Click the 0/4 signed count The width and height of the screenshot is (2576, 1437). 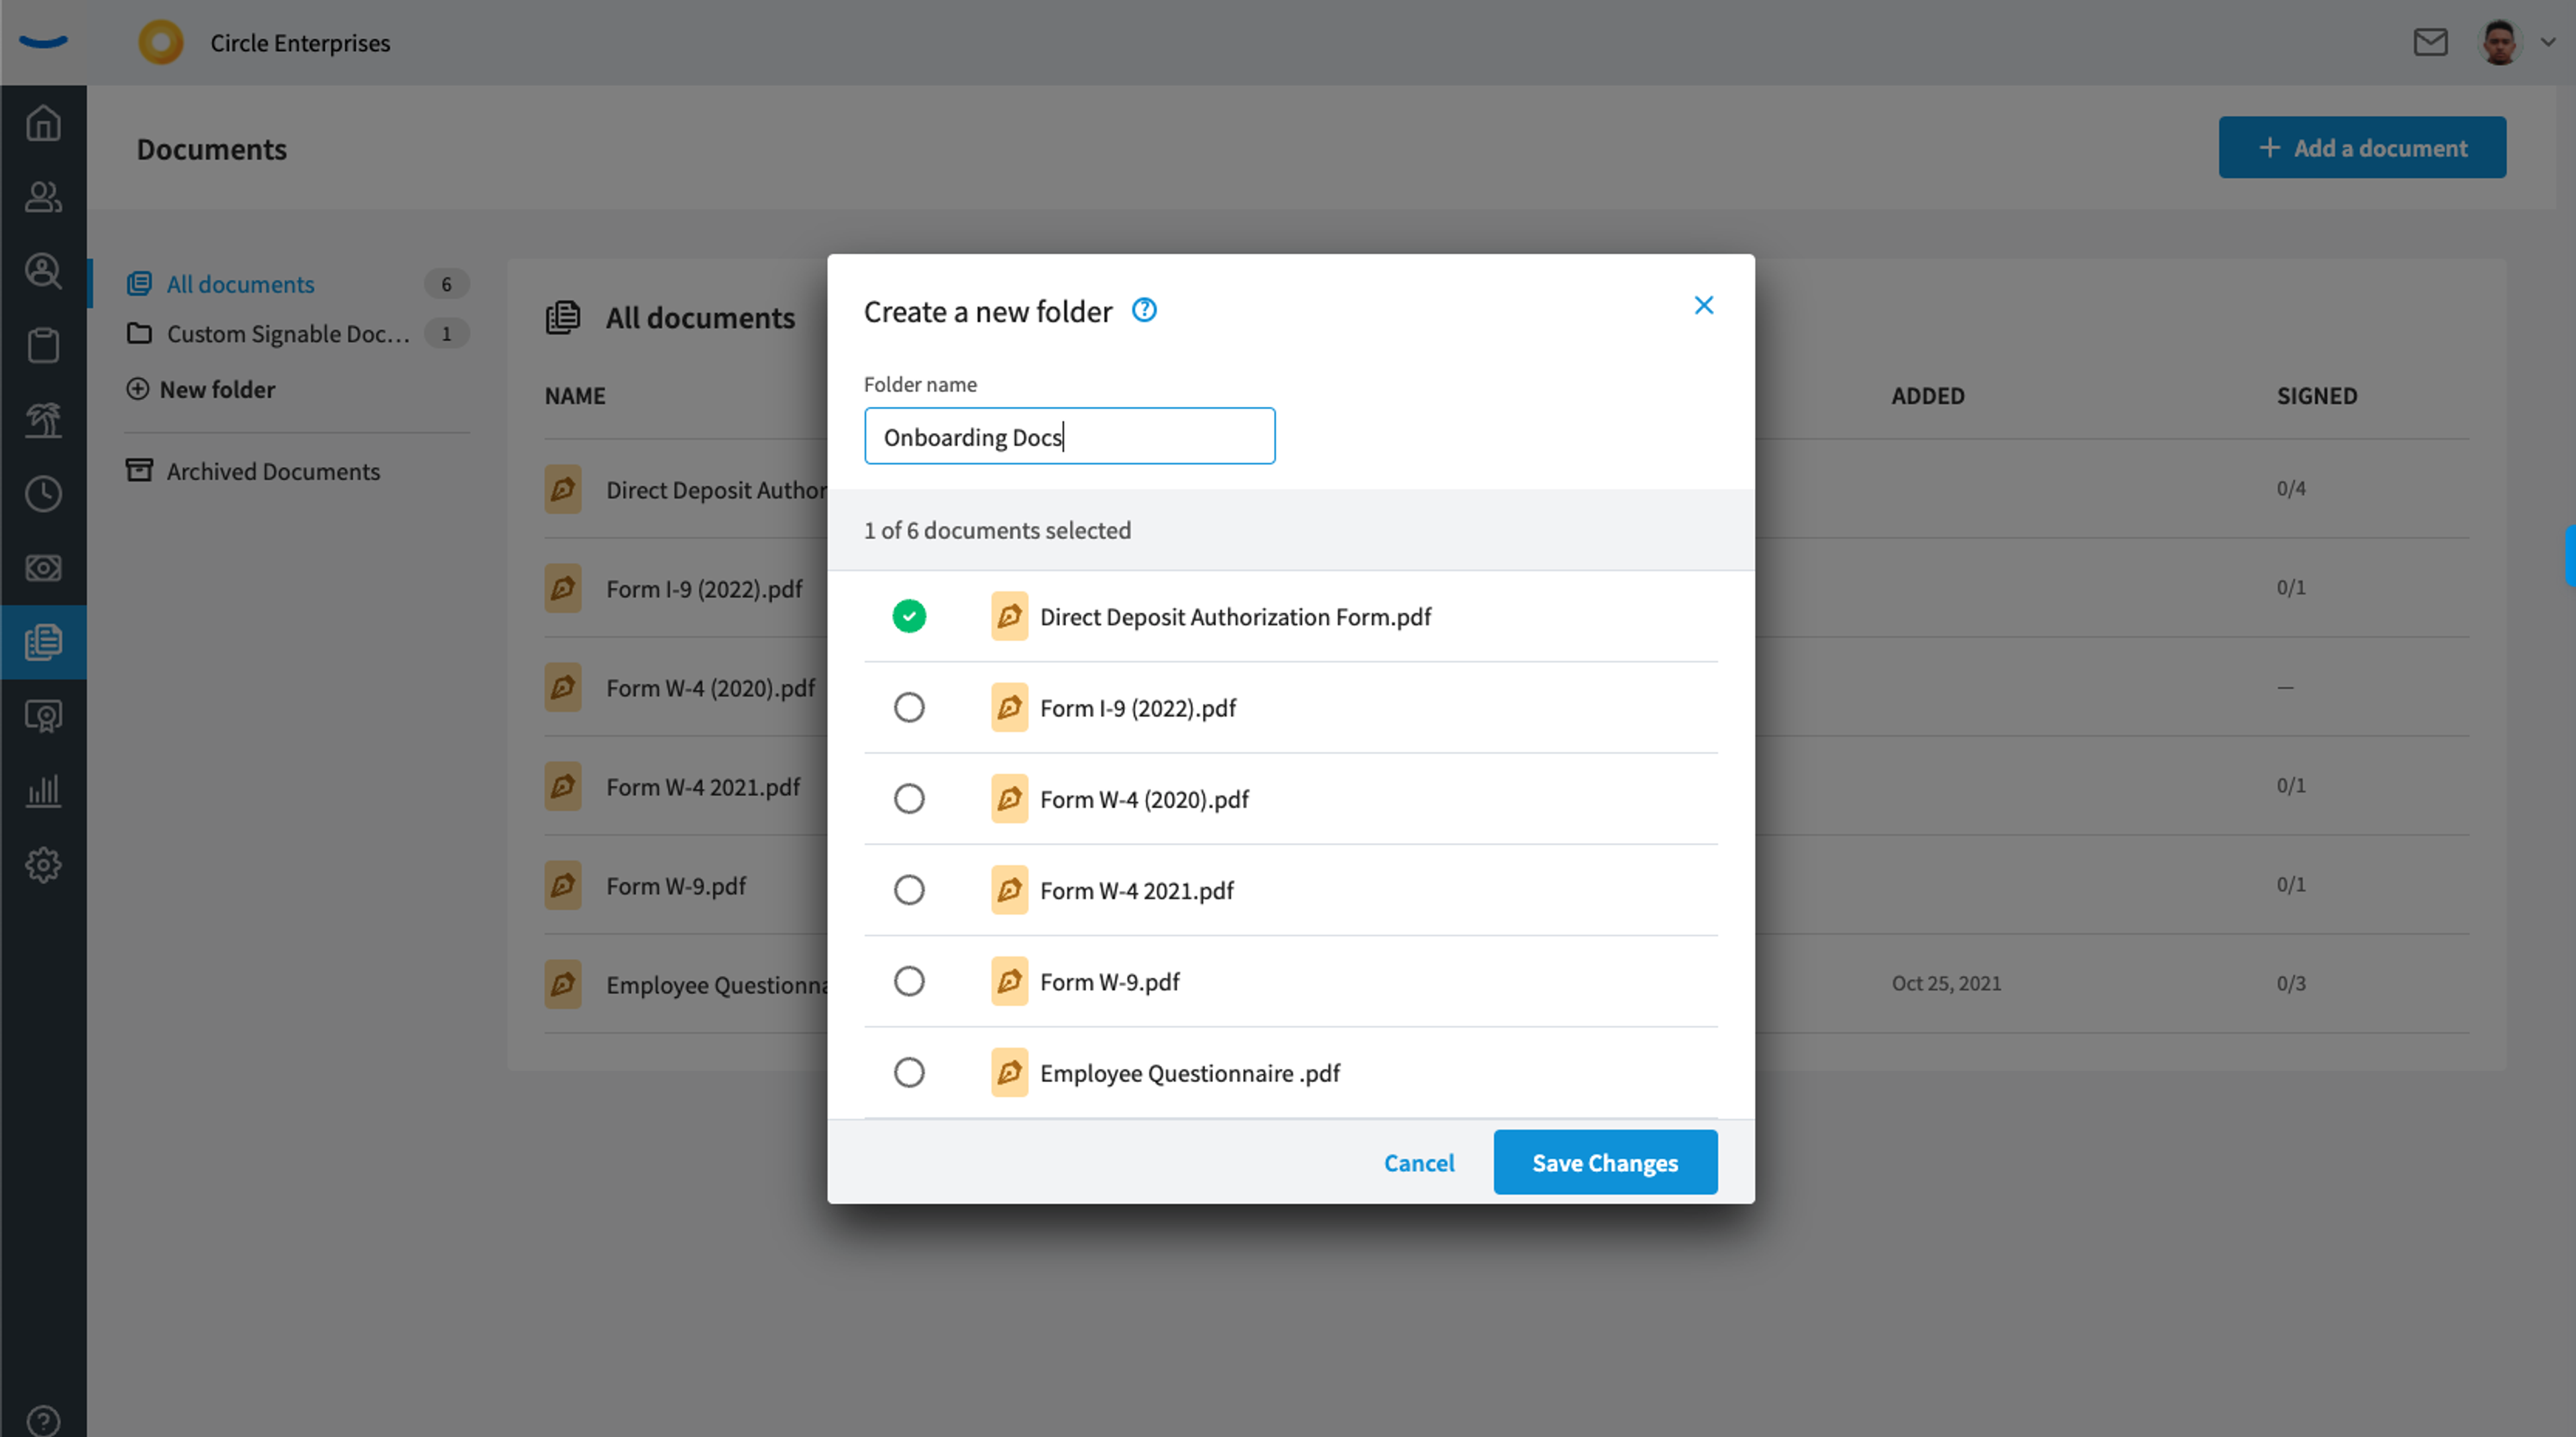2291,489
